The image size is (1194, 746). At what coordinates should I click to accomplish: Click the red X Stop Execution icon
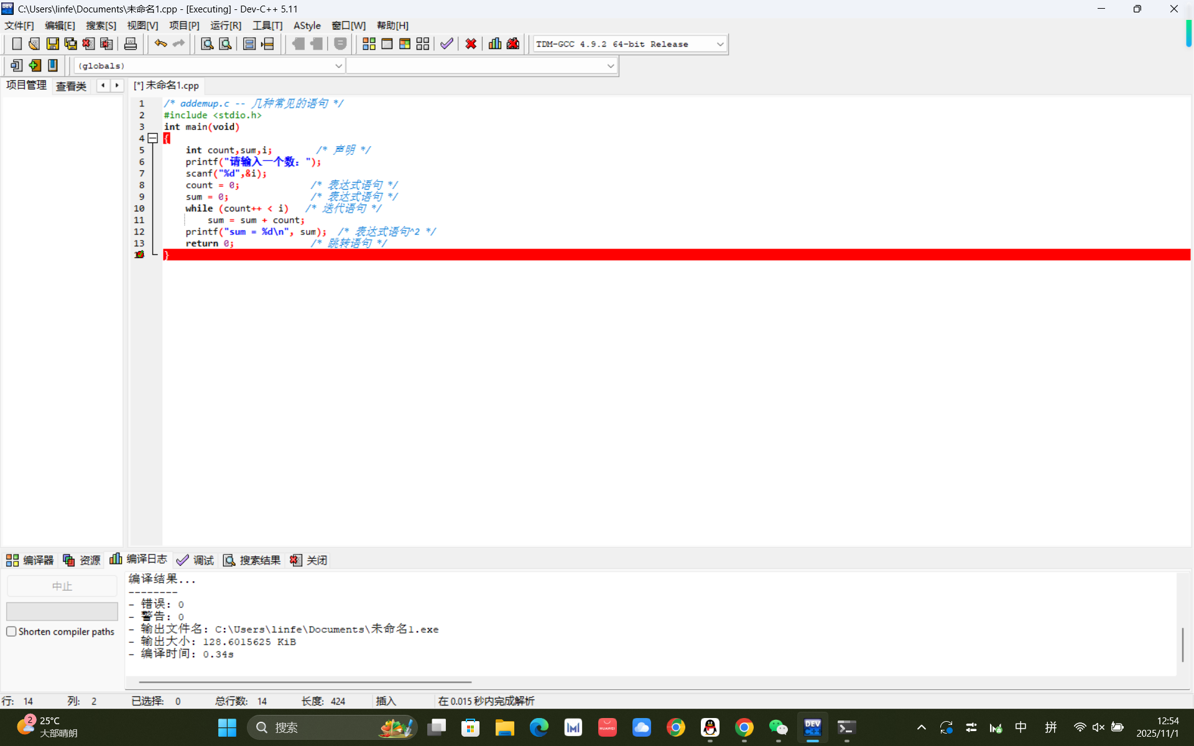pyautogui.click(x=471, y=44)
